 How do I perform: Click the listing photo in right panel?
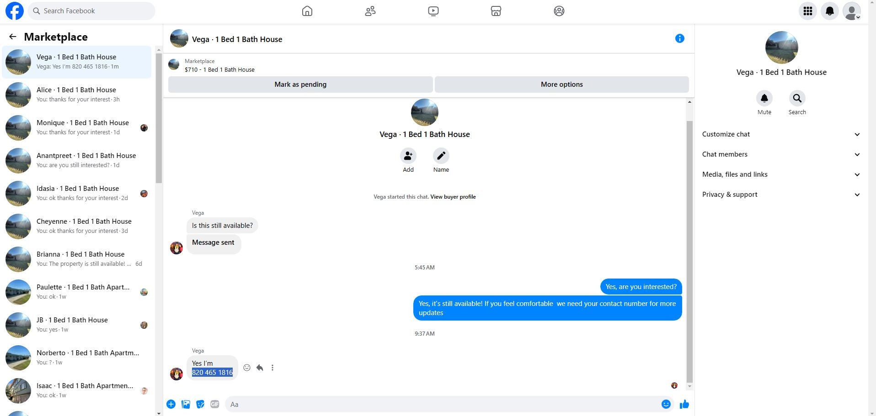pyautogui.click(x=781, y=47)
